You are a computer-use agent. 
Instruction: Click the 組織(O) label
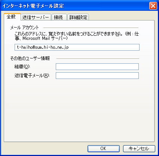tap(22, 67)
